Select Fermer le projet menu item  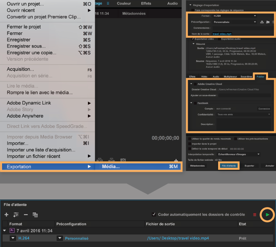pos(48,27)
